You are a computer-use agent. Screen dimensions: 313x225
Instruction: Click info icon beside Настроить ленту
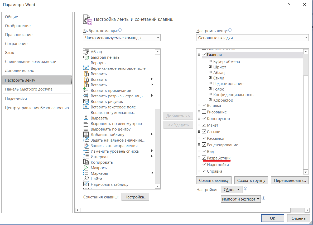pos(230,30)
